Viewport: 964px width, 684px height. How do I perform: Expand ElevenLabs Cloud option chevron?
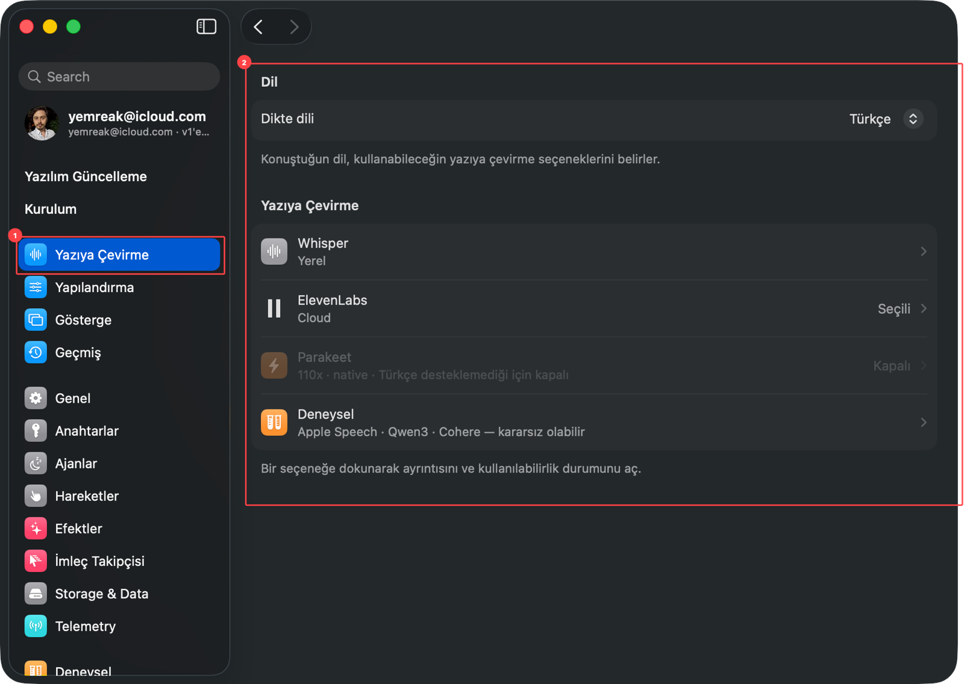923,308
